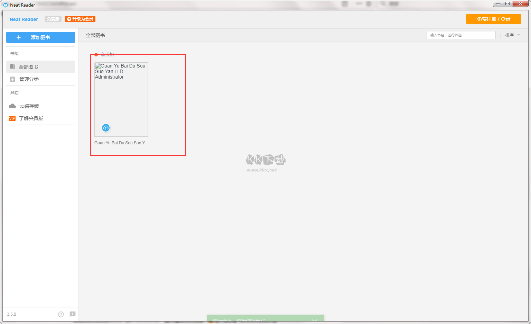Viewport: 531px width, 324px height.
Task: Close the Neat Reader window
Action: click(520, 4)
